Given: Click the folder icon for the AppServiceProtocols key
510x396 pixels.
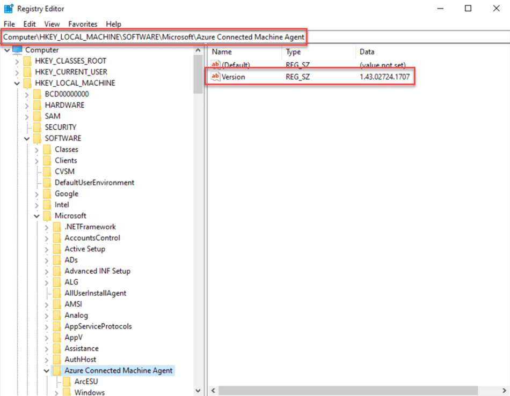Looking at the screenshot, I should pos(58,326).
